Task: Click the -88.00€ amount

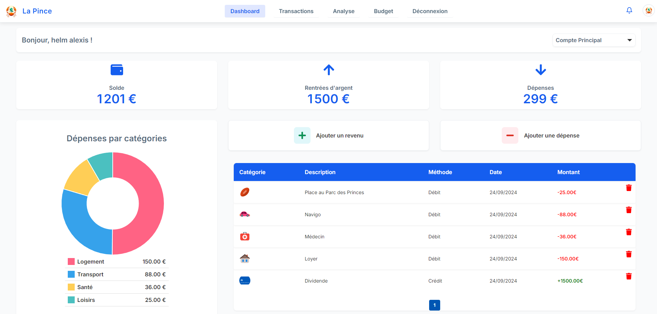Action: click(567, 215)
